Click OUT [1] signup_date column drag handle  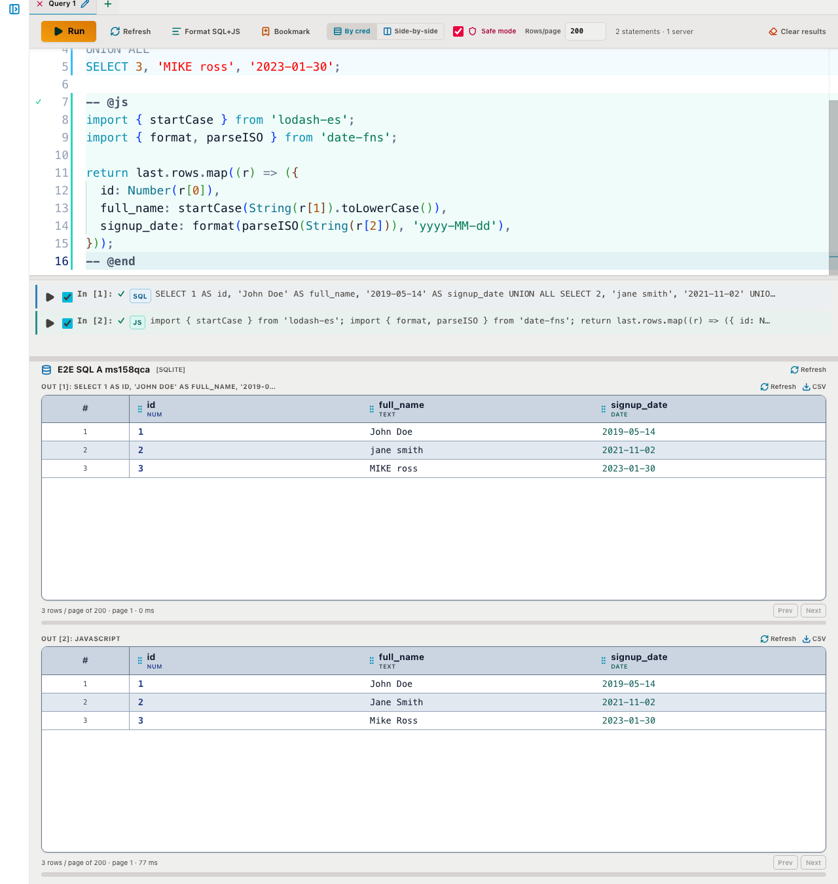tap(604, 409)
